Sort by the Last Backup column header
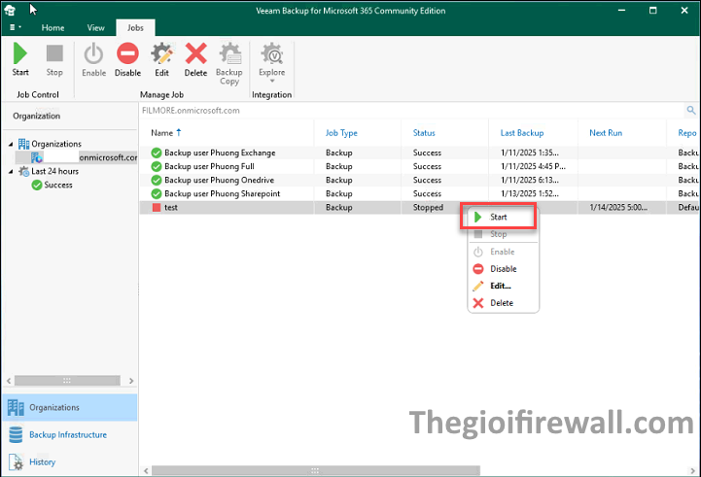The image size is (701, 477). coord(522,133)
